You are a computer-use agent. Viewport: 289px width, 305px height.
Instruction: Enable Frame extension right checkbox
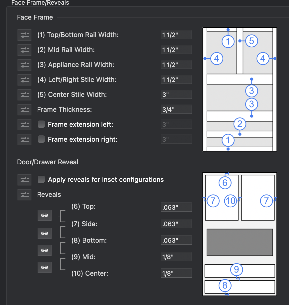41,139
